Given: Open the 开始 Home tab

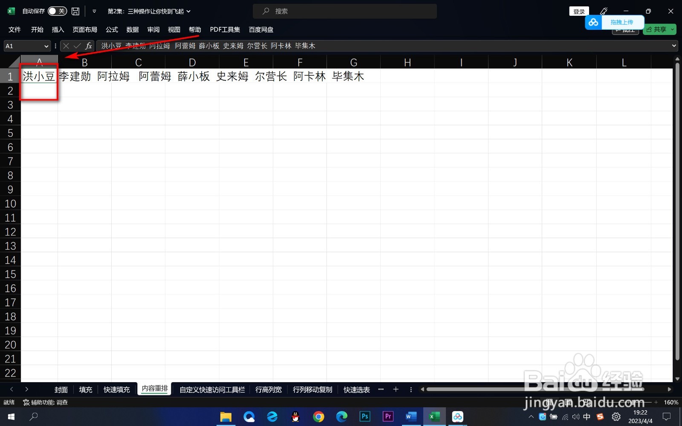Looking at the screenshot, I should 37,29.
